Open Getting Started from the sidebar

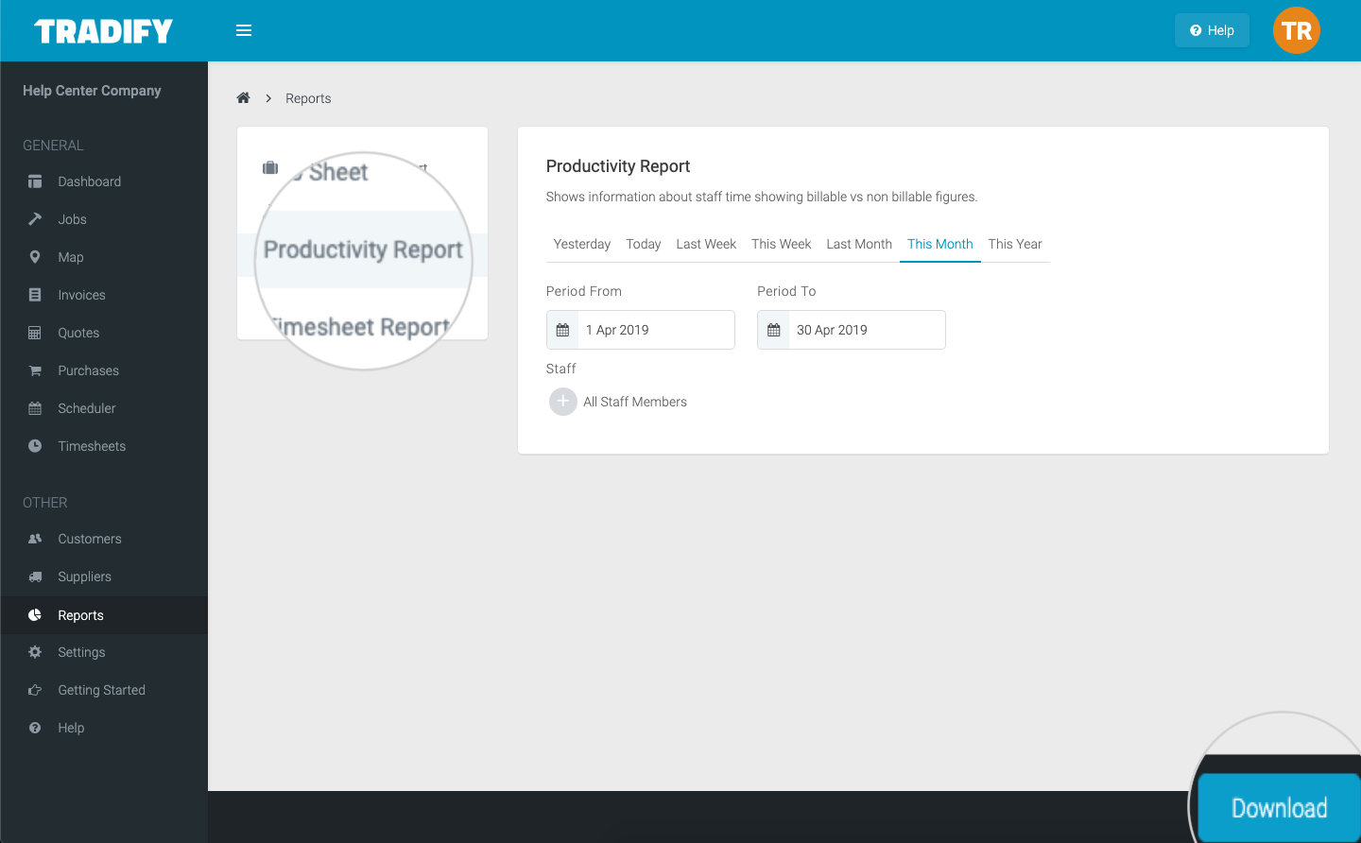104,690
